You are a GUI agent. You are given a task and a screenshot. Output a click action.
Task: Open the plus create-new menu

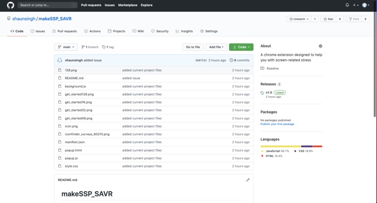click(x=355, y=5)
